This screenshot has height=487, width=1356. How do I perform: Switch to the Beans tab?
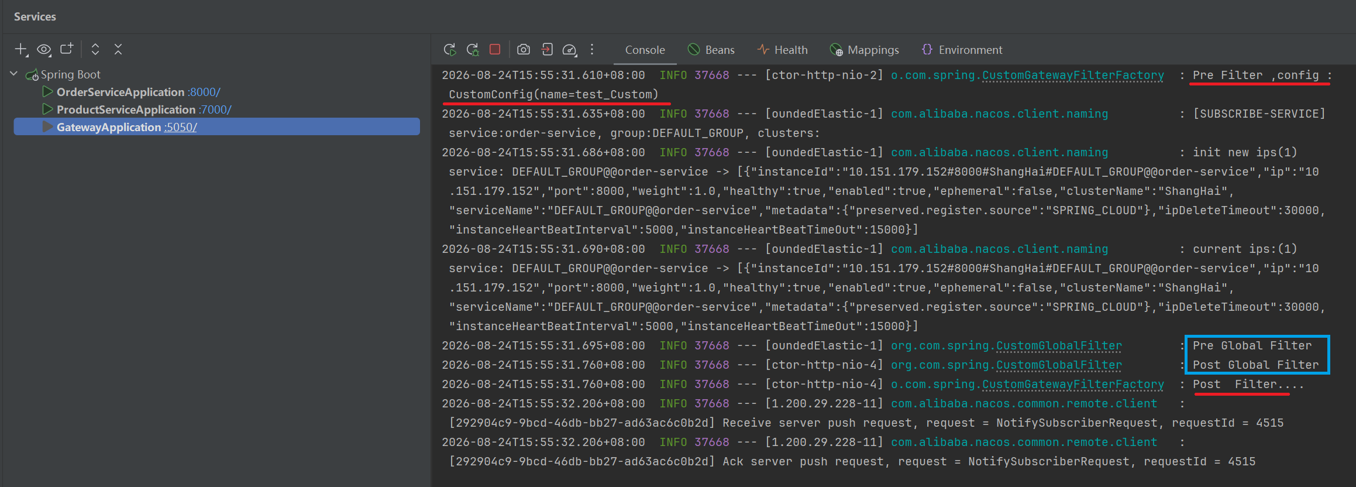click(x=711, y=50)
